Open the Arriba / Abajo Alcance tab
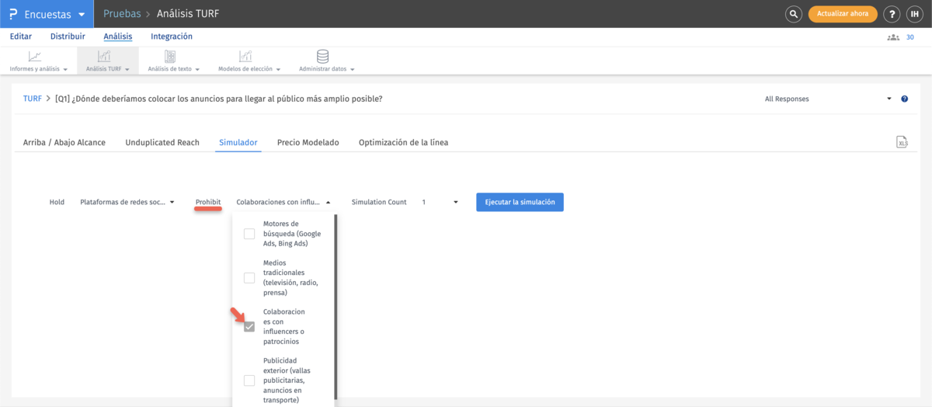The height and width of the screenshot is (407, 932). click(64, 143)
